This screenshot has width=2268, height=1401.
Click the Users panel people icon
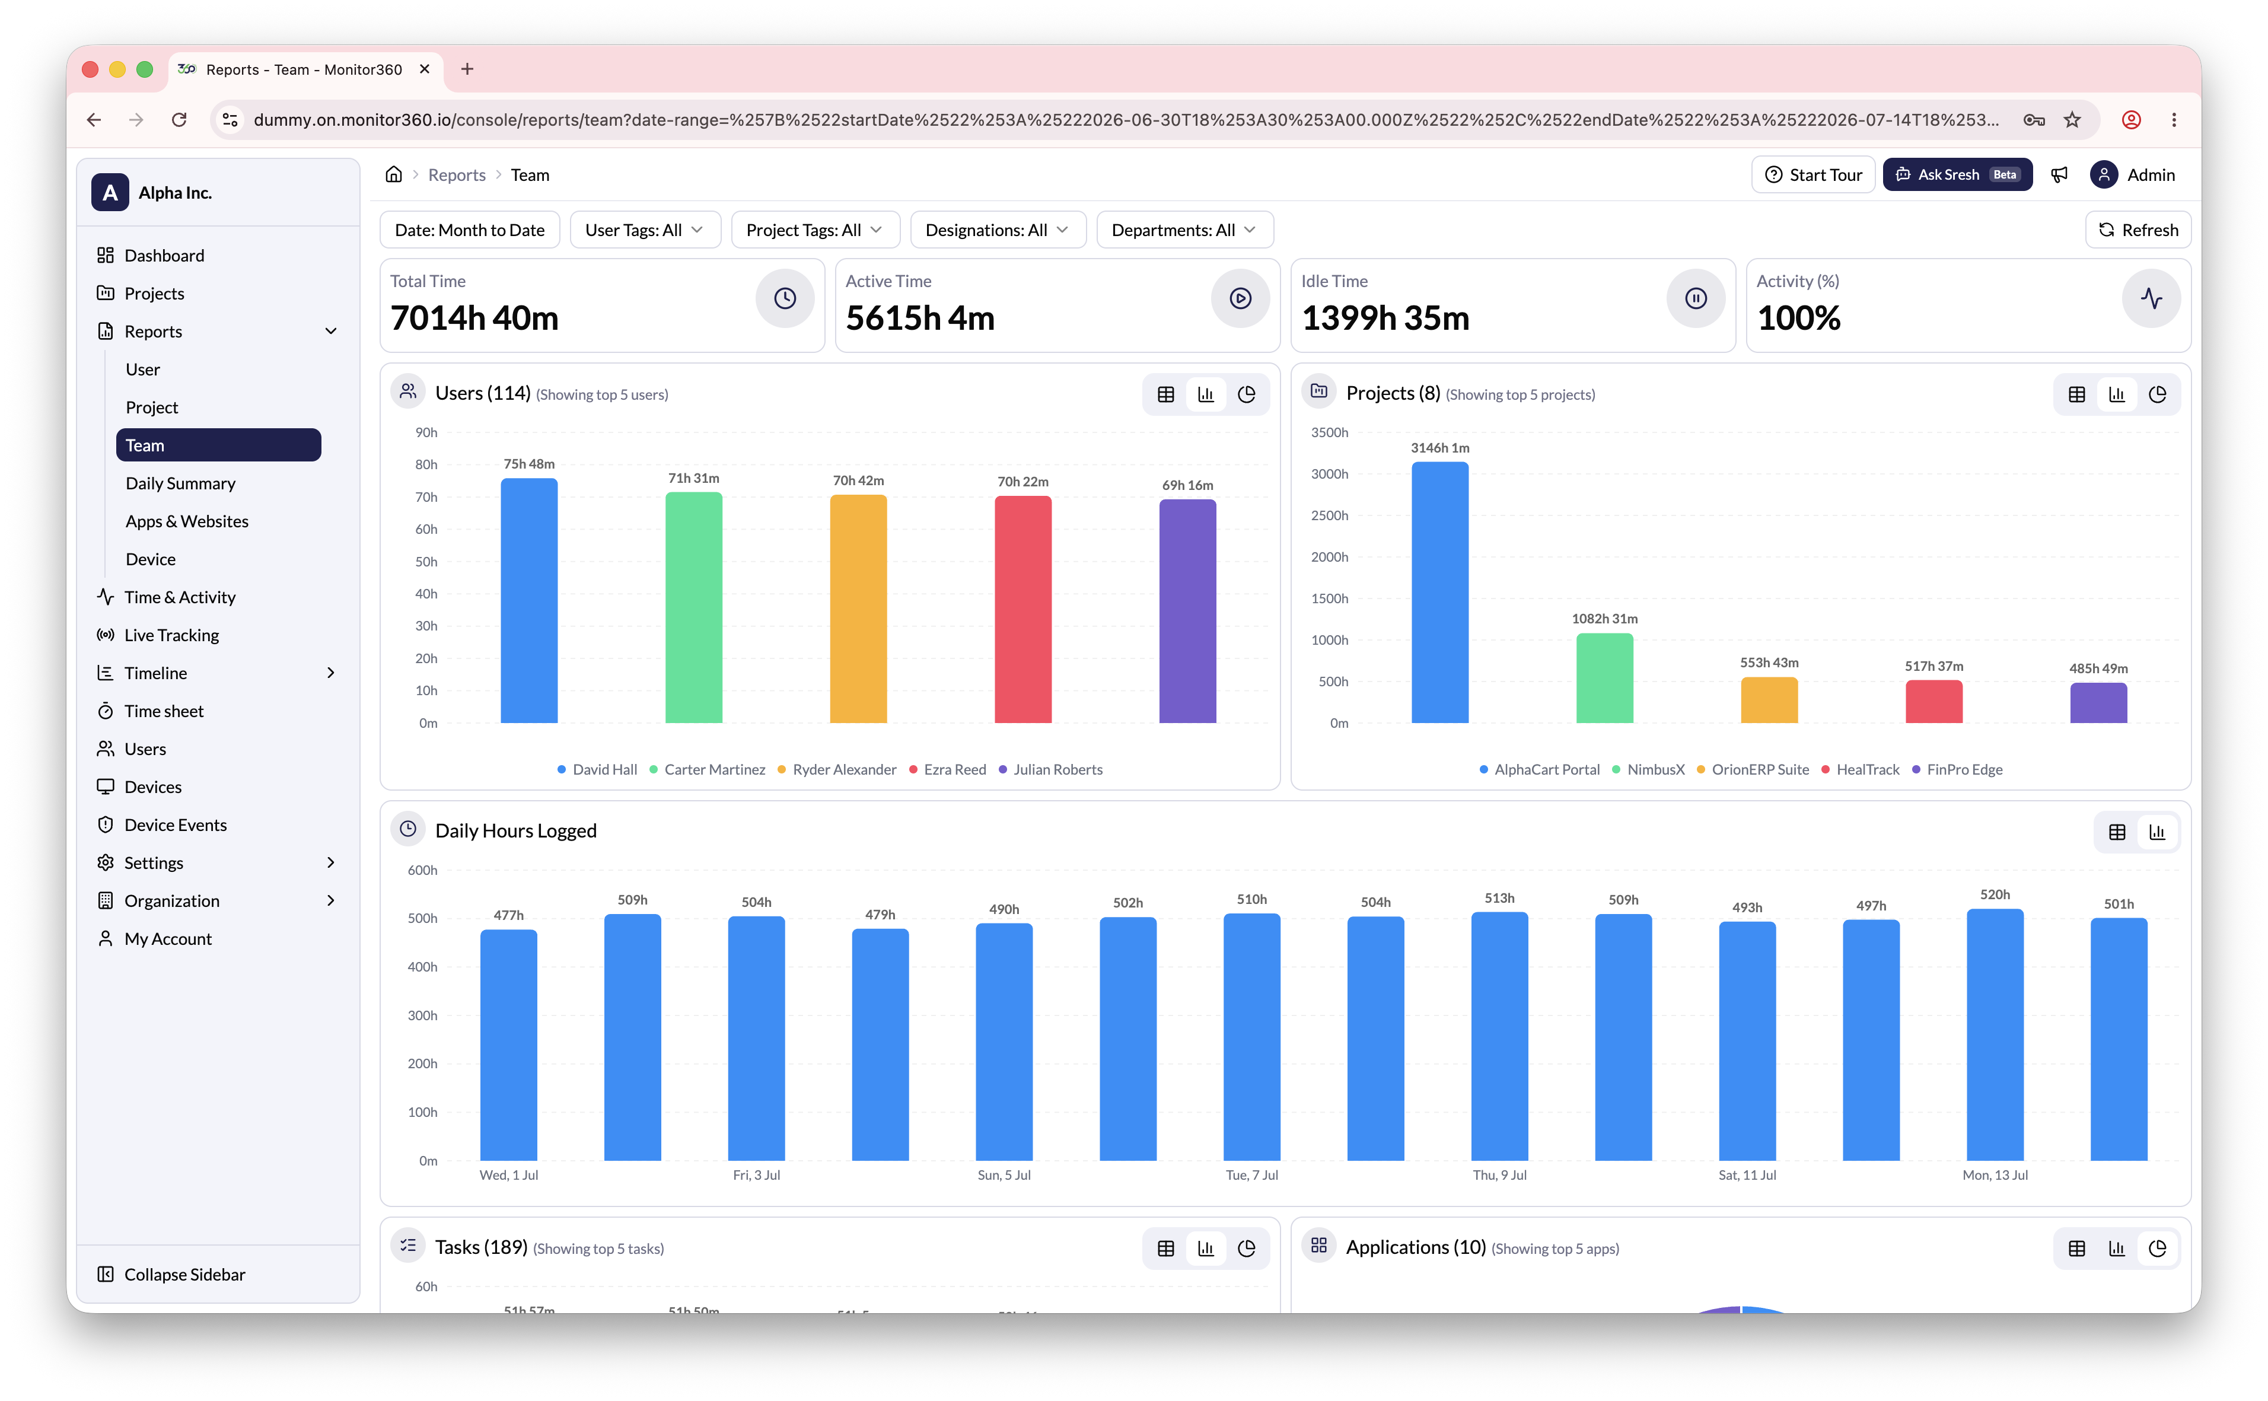point(409,392)
